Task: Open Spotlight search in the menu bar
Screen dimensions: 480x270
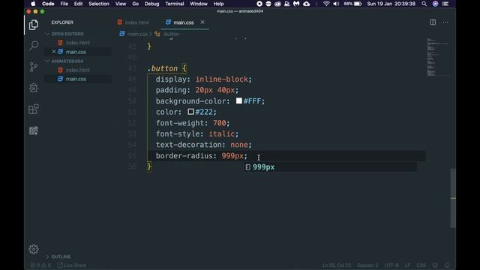Action: tap(424, 4)
